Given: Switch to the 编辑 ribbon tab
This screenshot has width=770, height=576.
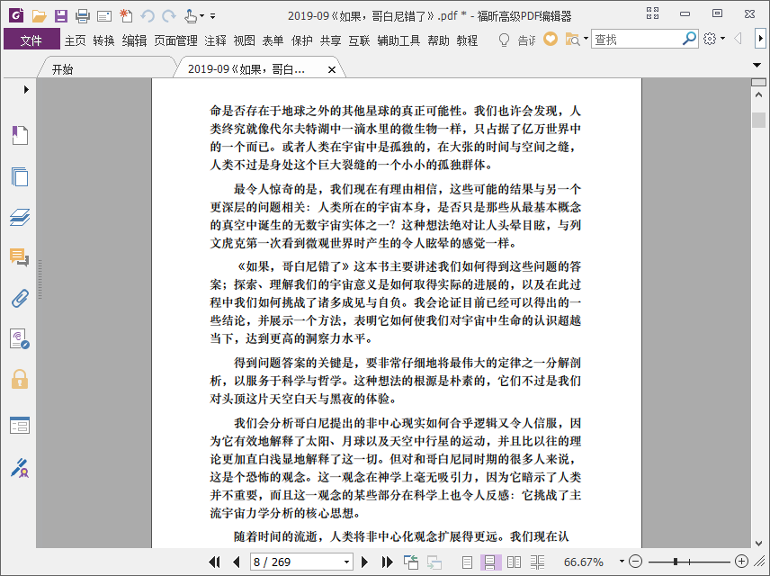Looking at the screenshot, I should click(x=135, y=40).
